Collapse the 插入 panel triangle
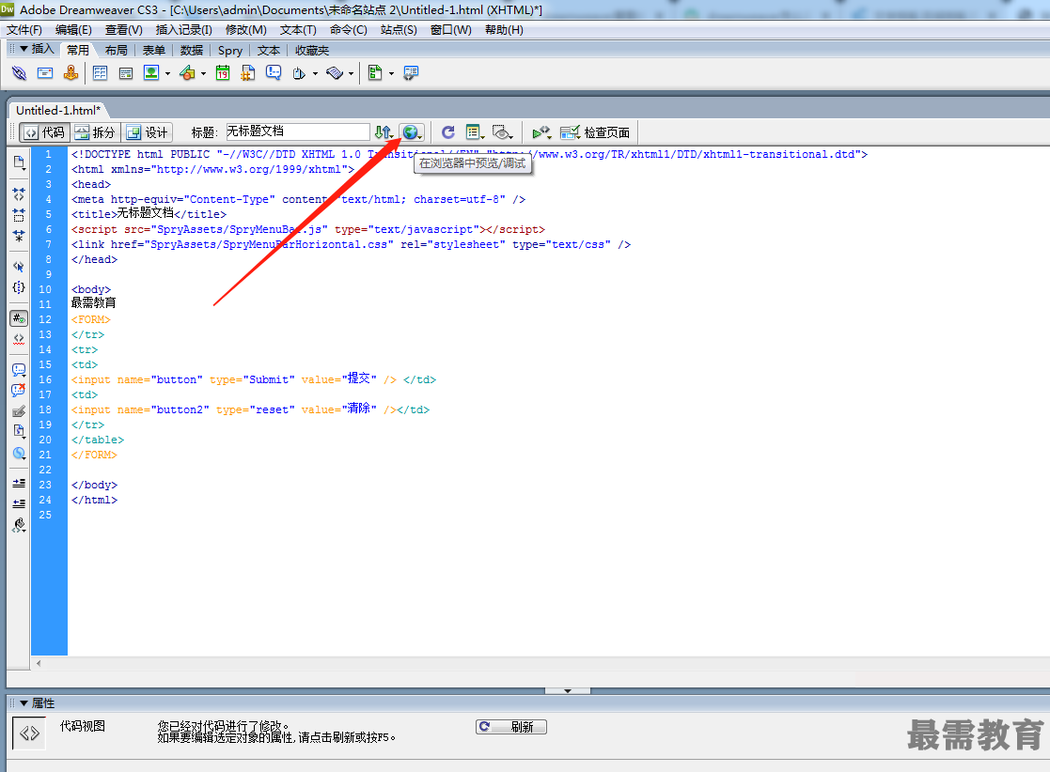This screenshot has height=772, width=1050. click(24, 49)
